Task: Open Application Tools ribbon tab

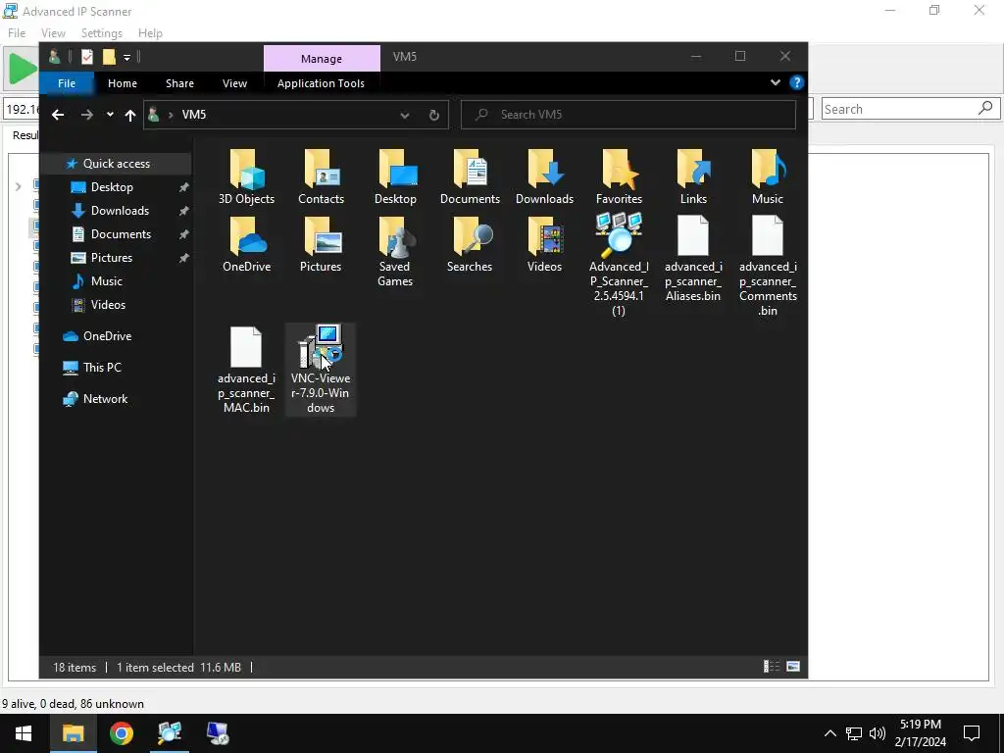Action: (x=321, y=83)
